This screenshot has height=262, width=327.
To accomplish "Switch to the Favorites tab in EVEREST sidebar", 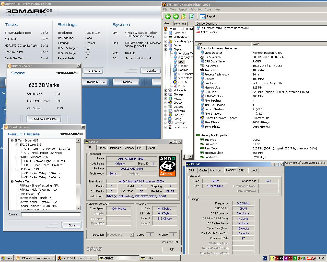I will point(180,24).
